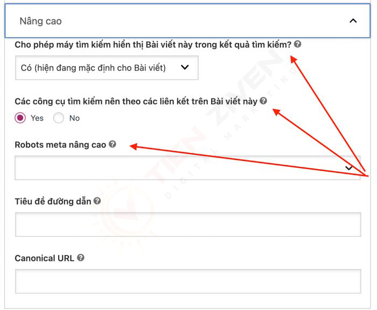Collapse the Nâng cao section

coord(353,21)
